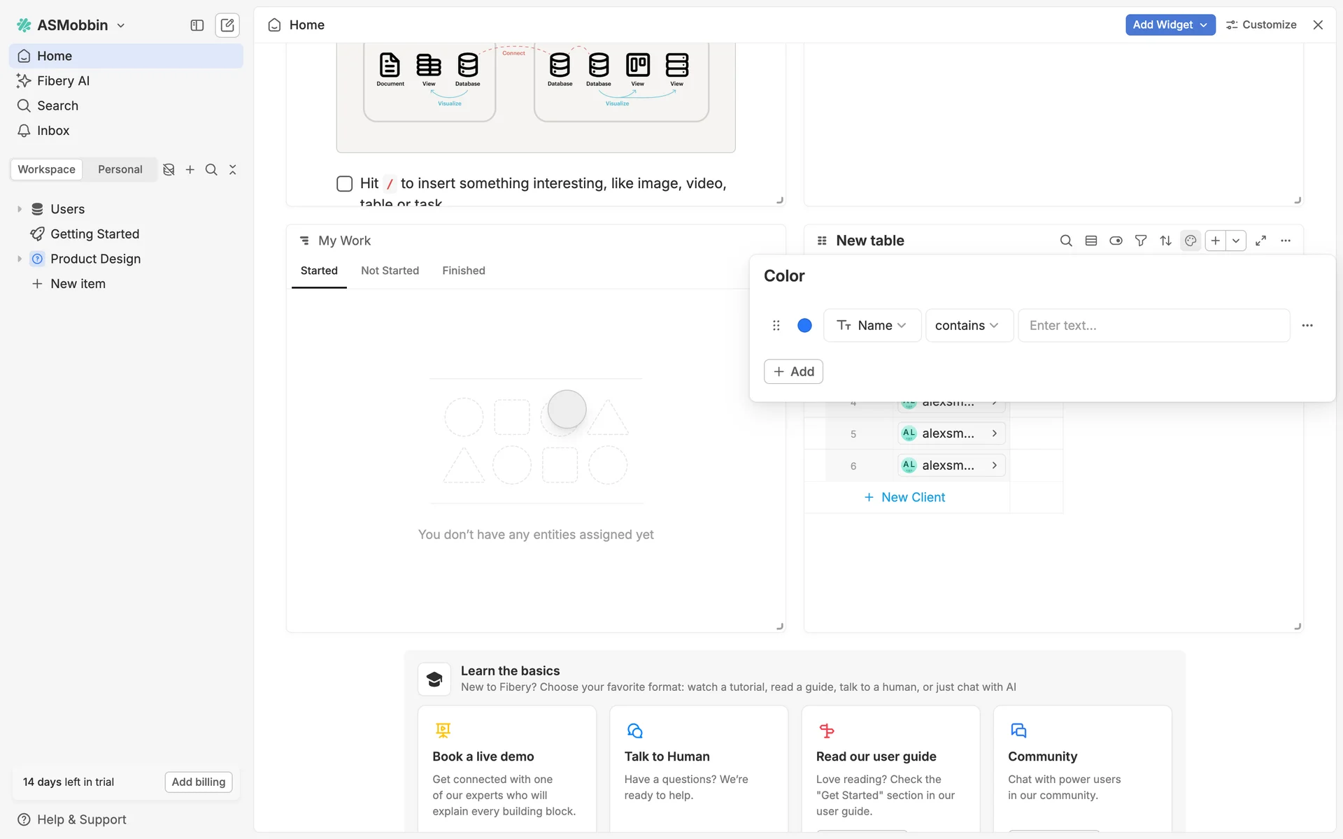Expand the Product Design tree item
The width and height of the screenshot is (1343, 839).
20,259
